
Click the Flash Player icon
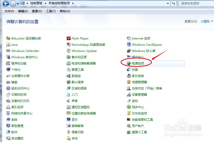tap(69, 38)
